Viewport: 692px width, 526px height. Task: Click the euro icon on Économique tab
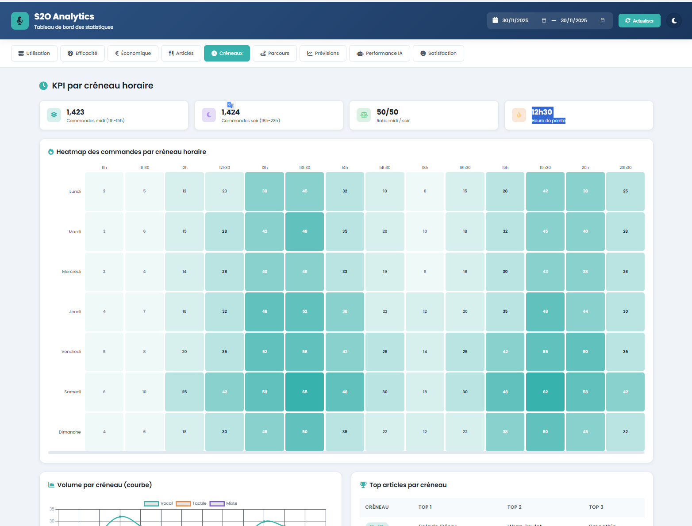pyautogui.click(x=117, y=53)
